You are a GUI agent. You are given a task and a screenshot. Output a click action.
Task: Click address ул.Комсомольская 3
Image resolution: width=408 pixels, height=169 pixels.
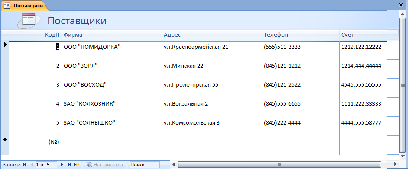(x=212, y=126)
